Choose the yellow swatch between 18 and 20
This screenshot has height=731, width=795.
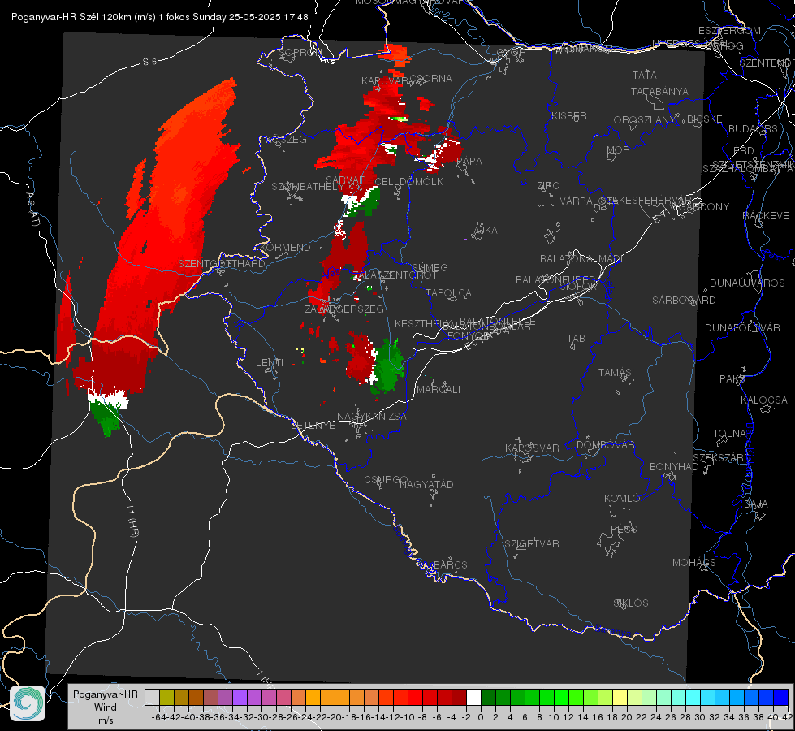[x=620, y=697]
